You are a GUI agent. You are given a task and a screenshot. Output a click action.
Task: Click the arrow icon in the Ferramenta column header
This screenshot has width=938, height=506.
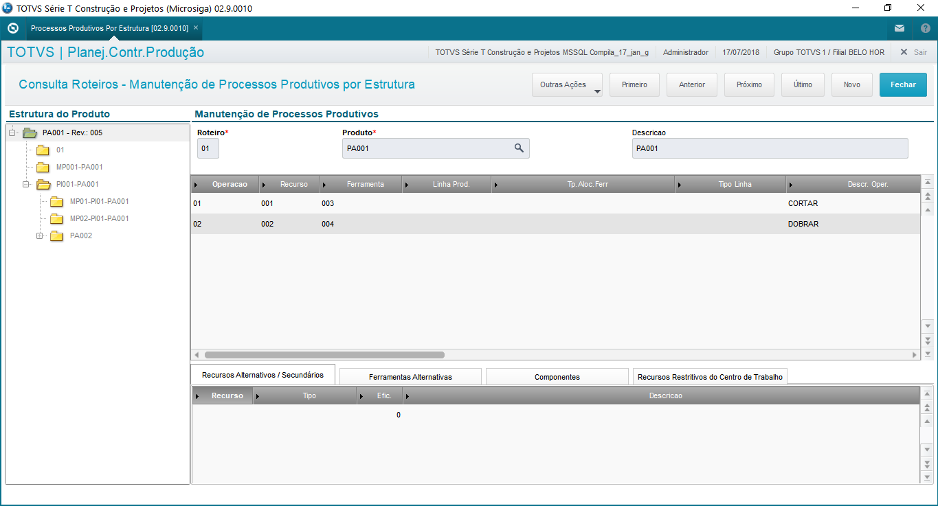325,185
